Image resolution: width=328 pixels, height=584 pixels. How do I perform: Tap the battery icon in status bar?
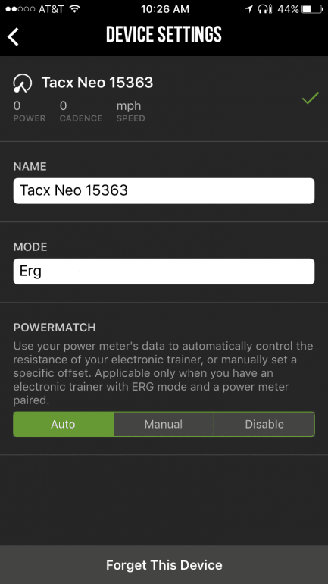click(x=311, y=9)
